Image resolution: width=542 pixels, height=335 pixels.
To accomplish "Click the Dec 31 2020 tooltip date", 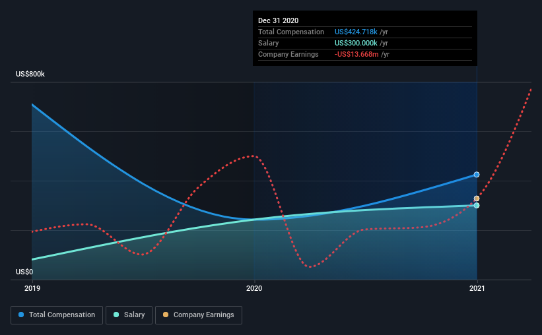I will (x=278, y=20).
